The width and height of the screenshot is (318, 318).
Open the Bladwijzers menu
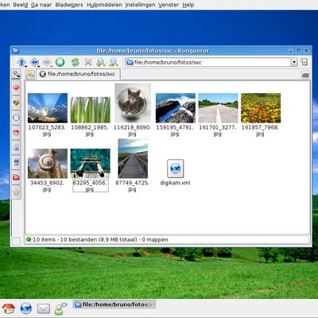69,5
